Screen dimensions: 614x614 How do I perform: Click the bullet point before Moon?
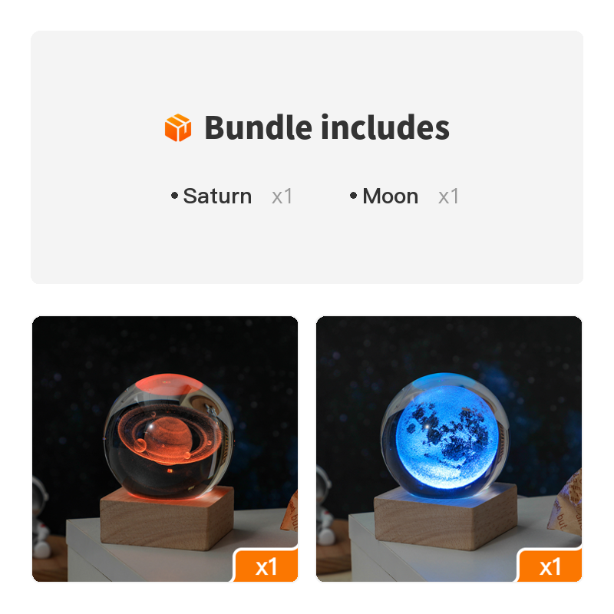tap(353, 196)
